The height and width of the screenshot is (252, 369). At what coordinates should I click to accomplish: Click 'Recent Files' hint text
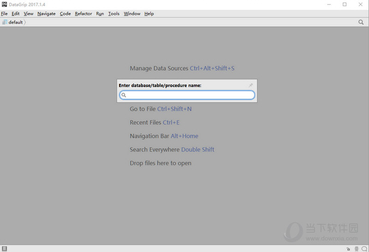click(145, 123)
